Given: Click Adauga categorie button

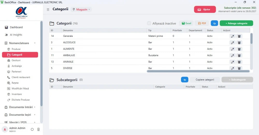Looking at the screenshot, I should [x=236, y=23].
